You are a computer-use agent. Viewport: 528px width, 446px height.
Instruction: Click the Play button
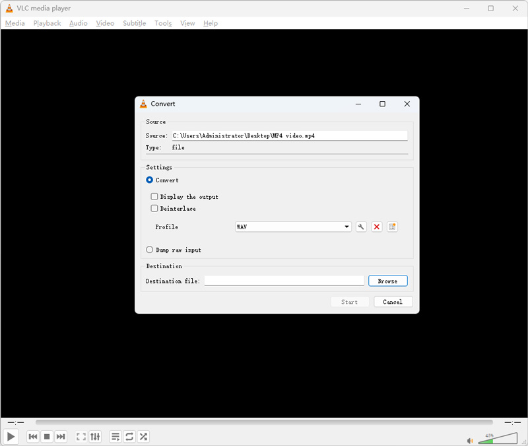tap(11, 437)
